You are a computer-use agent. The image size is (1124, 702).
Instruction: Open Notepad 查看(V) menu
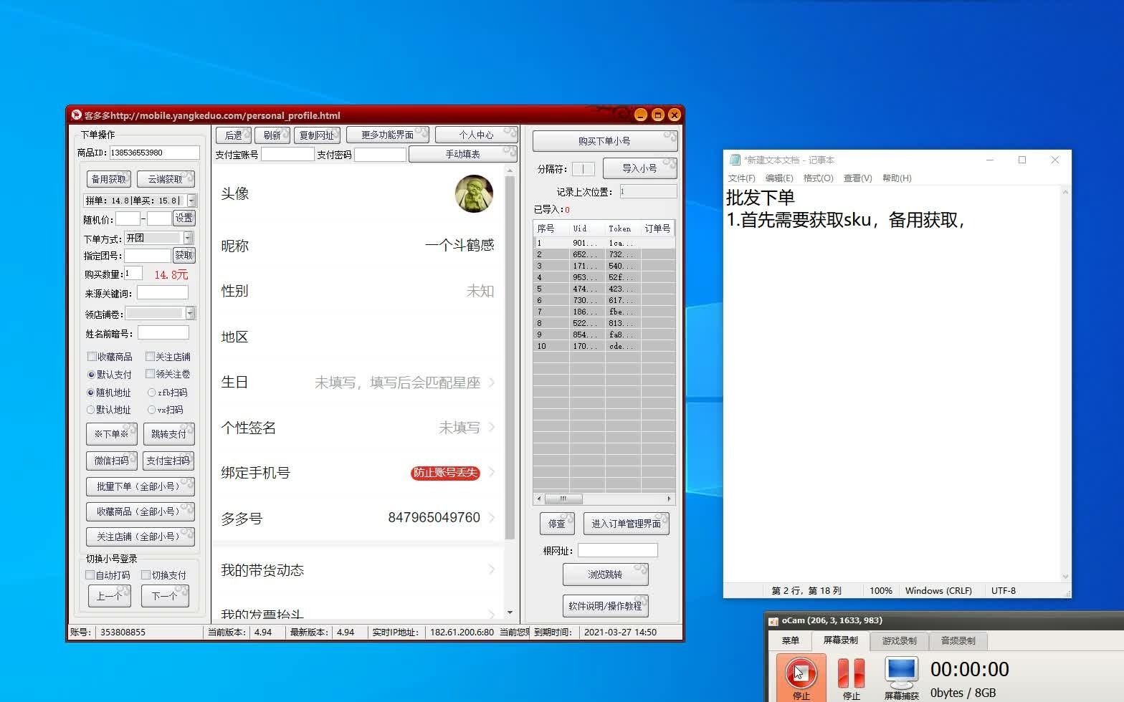(x=857, y=178)
